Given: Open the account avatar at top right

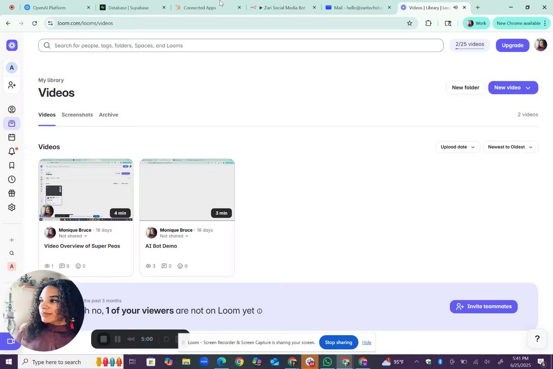Looking at the screenshot, I should [540, 45].
